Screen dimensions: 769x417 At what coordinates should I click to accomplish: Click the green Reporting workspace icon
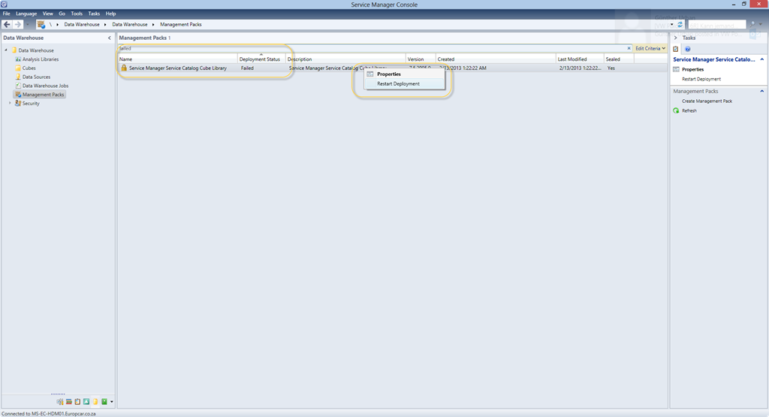coord(104,402)
